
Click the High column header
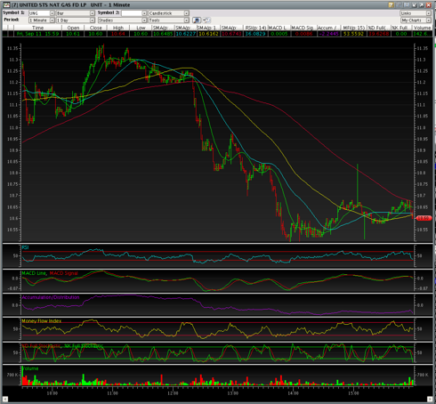click(x=118, y=28)
